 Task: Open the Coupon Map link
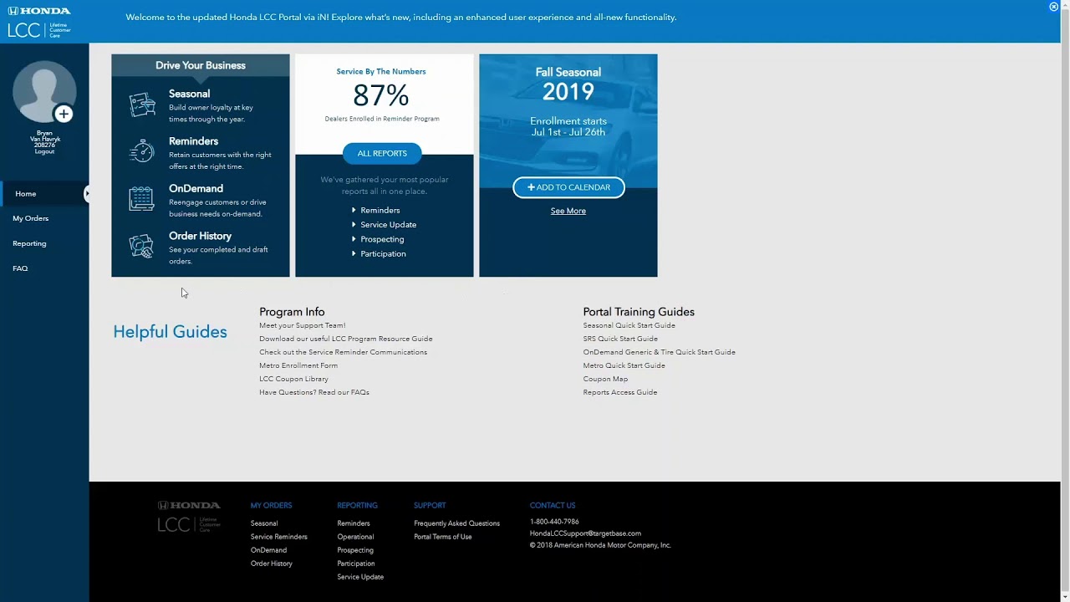[605, 379]
